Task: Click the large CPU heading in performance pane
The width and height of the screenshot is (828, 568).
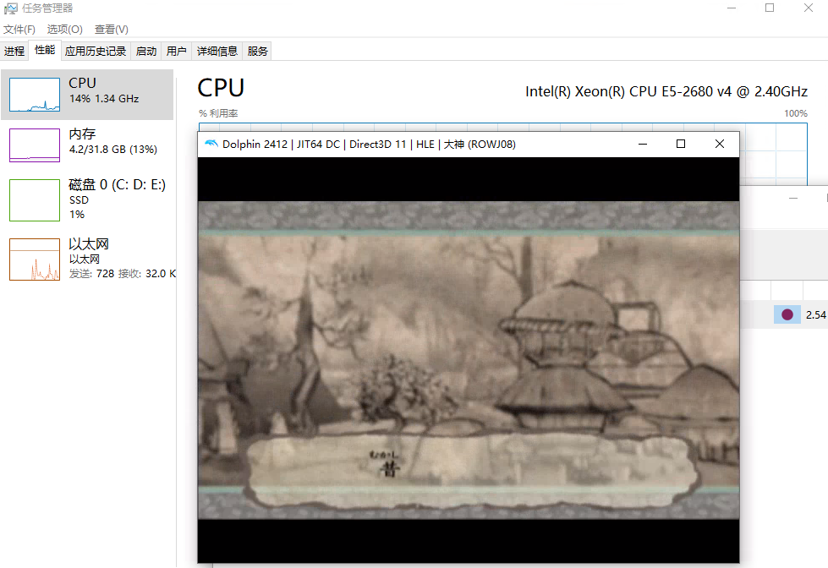Action: [221, 88]
